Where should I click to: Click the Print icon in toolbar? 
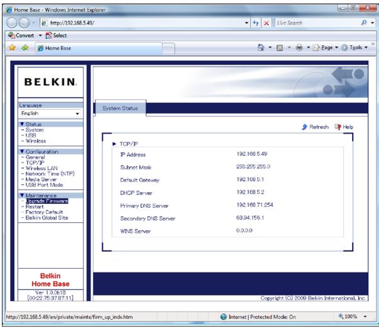299,48
